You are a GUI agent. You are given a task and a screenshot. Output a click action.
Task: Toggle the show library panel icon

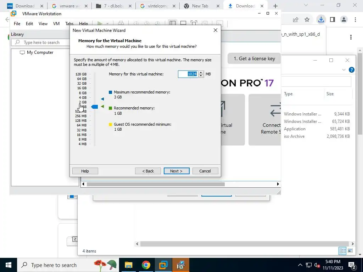[x=173, y=23]
